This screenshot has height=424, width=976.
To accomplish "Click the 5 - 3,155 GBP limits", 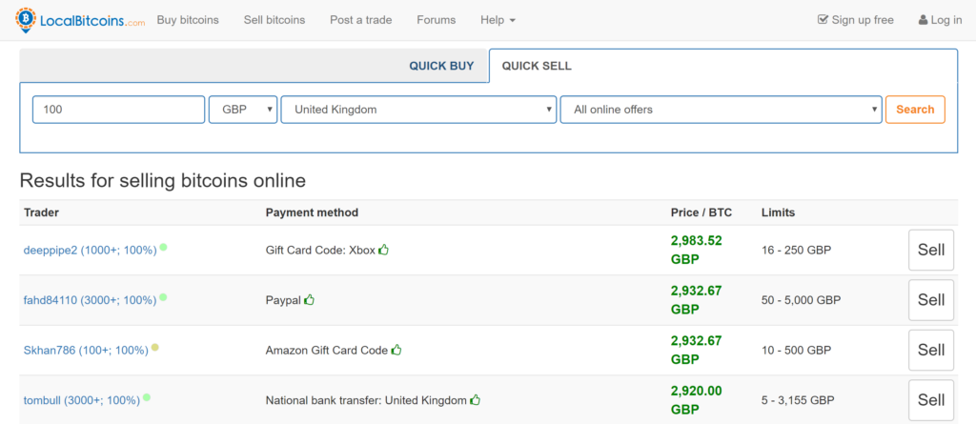I will pos(798,400).
